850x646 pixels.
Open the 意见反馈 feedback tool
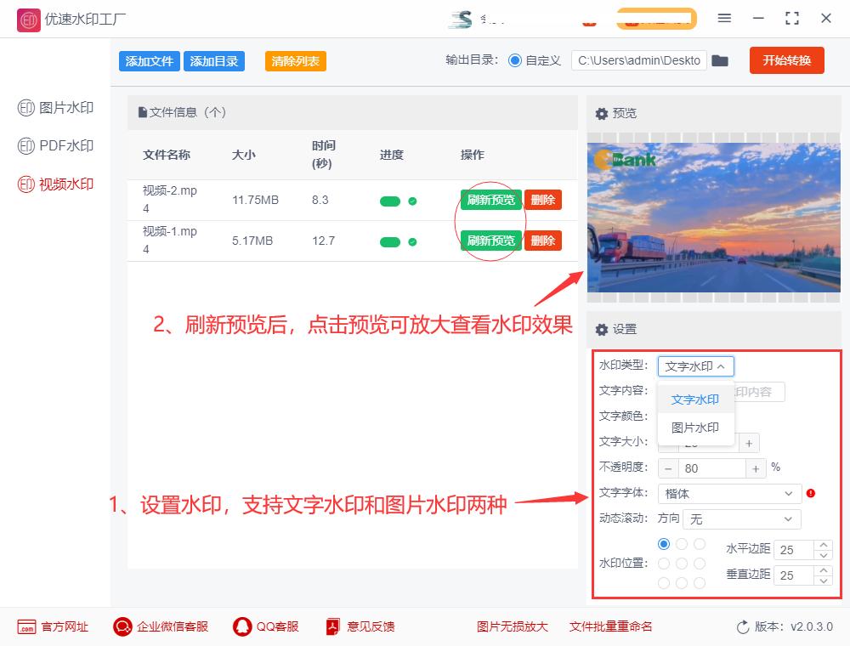tap(360, 626)
